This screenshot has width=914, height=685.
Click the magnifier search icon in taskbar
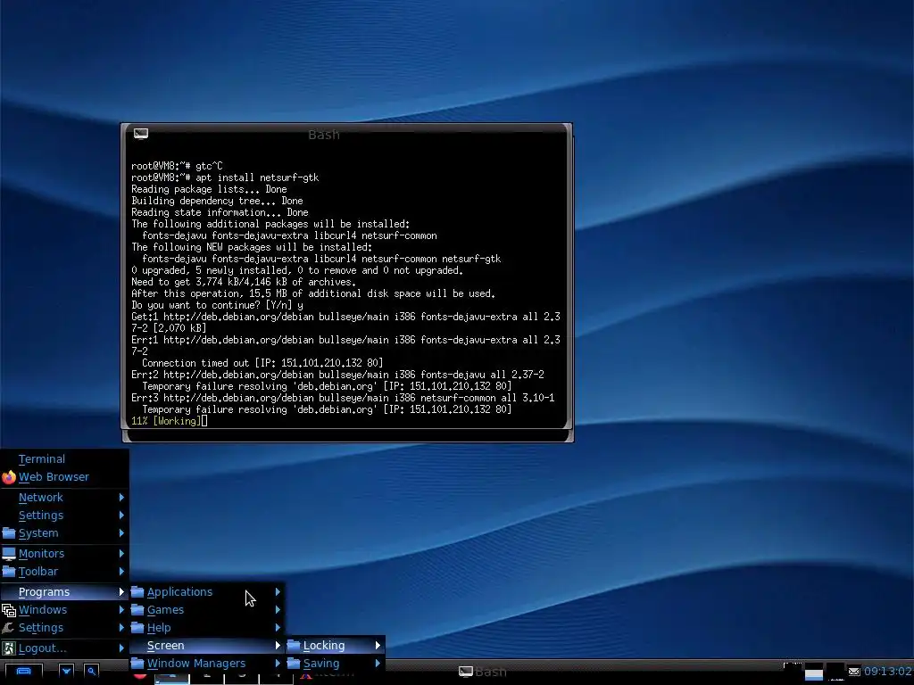pyautogui.click(x=92, y=672)
